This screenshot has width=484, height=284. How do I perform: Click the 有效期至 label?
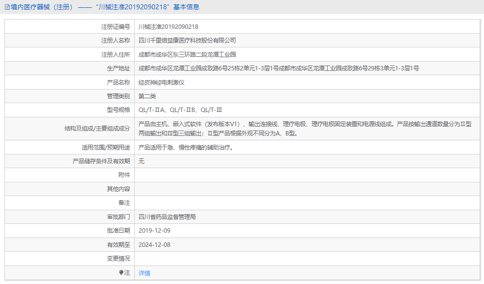(x=119, y=245)
